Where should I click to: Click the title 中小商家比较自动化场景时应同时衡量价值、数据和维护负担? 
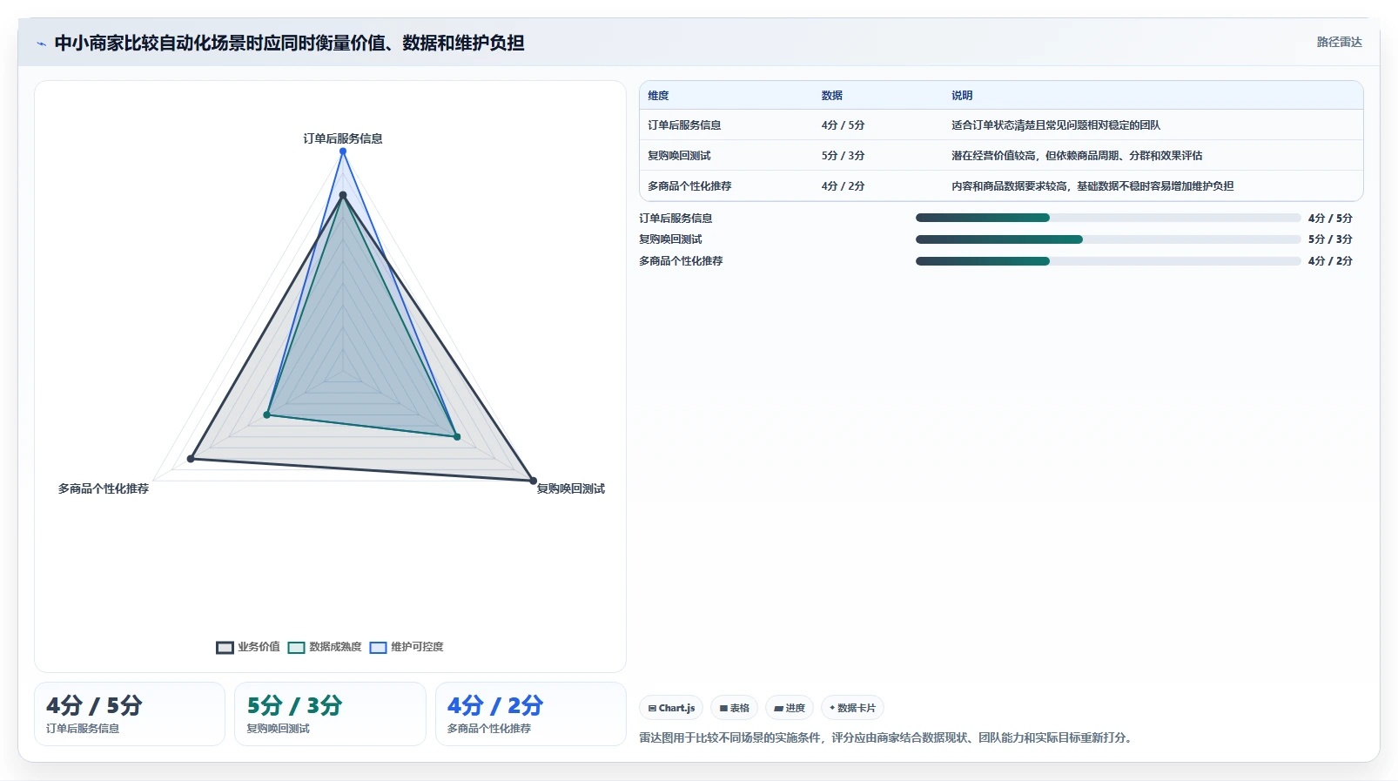289,43
